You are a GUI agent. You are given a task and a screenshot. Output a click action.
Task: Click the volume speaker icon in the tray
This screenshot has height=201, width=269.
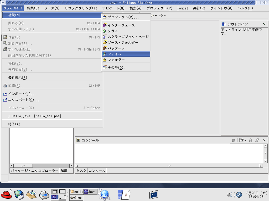[x=229, y=194]
